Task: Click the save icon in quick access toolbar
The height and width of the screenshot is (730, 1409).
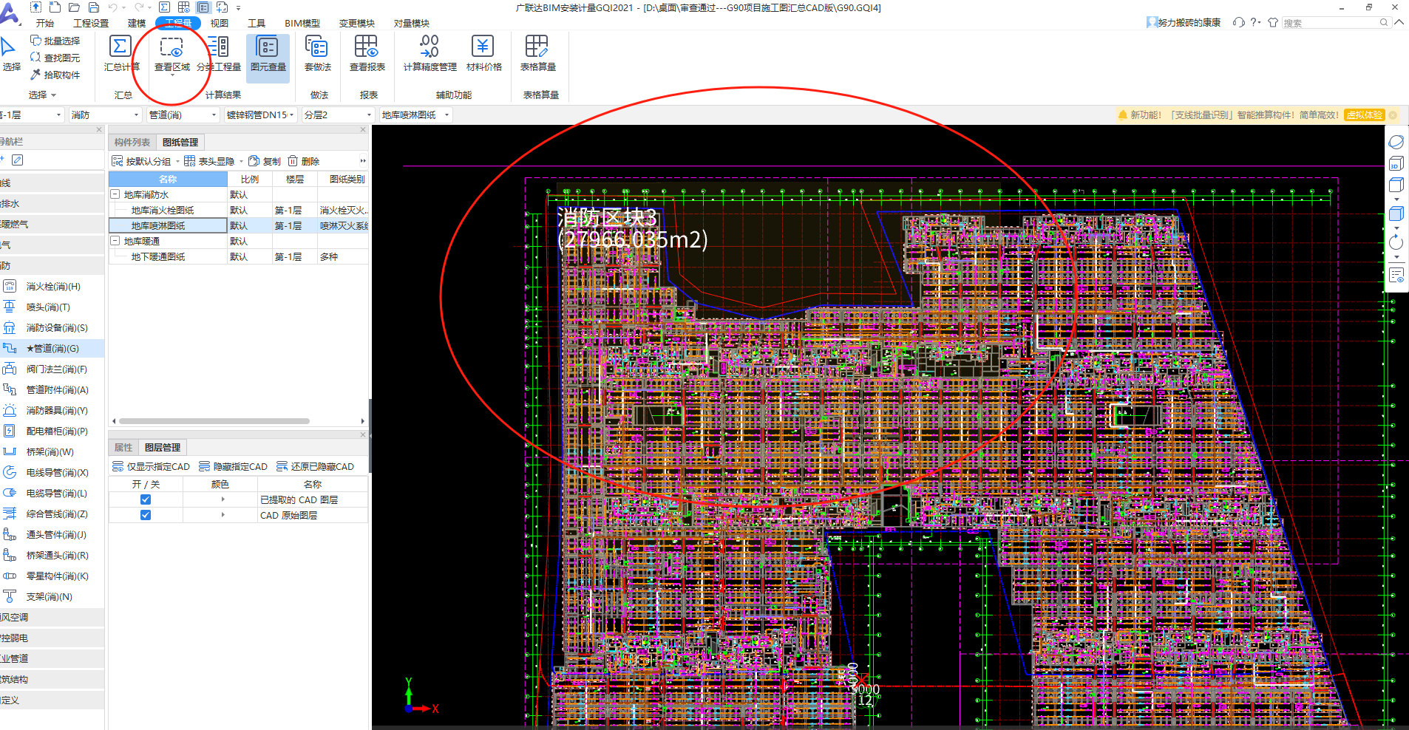Action: click(x=94, y=7)
